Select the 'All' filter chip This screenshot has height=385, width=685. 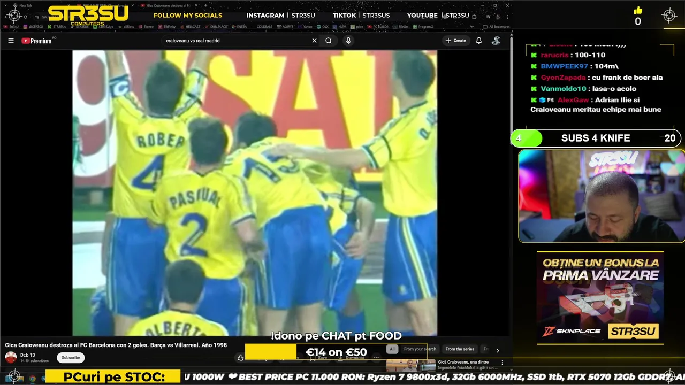point(392,349)
